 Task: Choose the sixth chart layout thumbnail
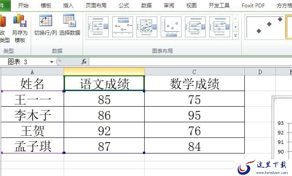pos(220,27)
